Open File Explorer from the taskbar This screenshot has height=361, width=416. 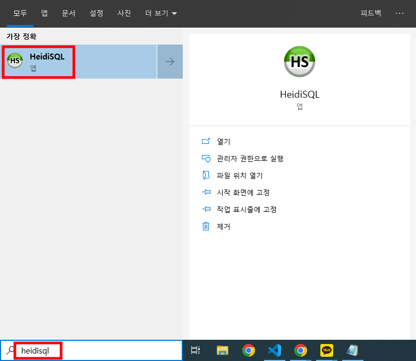[x=222, y=350]
